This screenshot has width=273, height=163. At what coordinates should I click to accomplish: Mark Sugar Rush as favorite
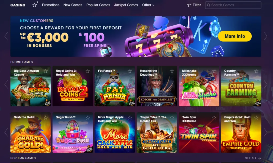point(88,118)
